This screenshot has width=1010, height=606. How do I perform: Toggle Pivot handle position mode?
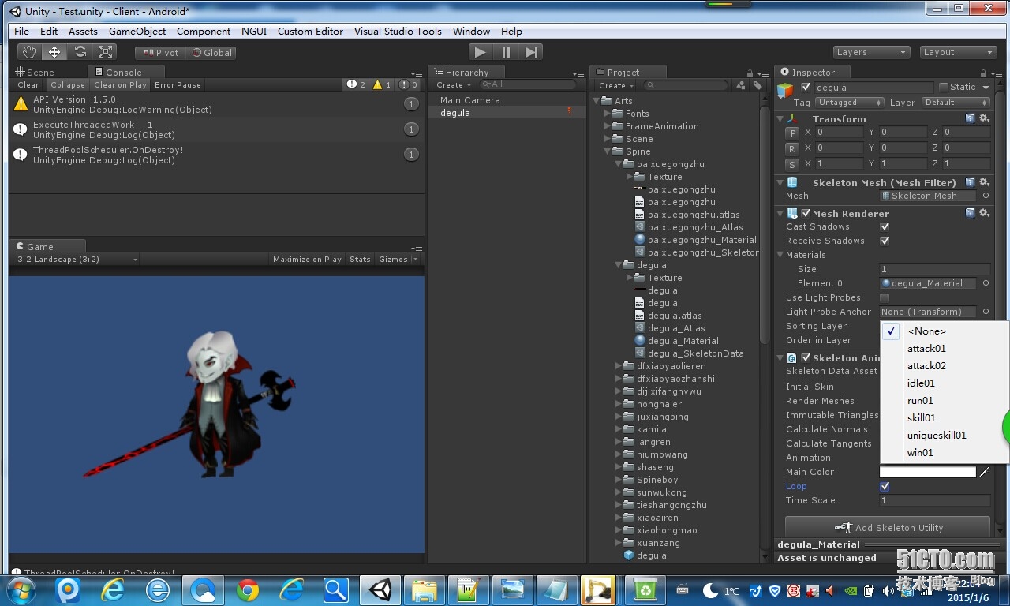(160, 53)
